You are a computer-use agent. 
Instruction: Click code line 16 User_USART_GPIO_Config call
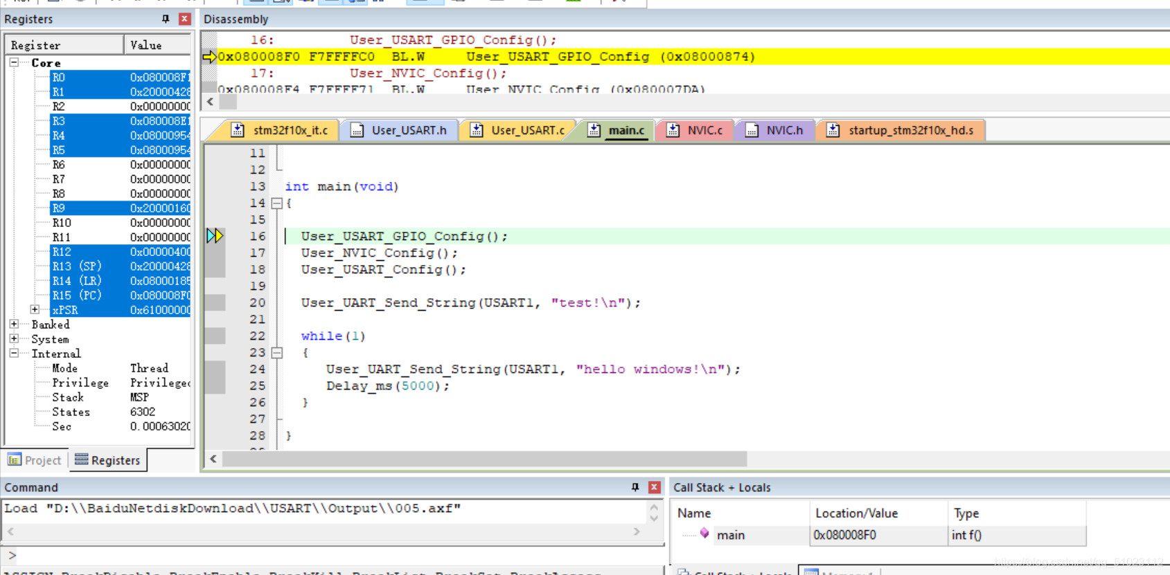click(404, 237)
